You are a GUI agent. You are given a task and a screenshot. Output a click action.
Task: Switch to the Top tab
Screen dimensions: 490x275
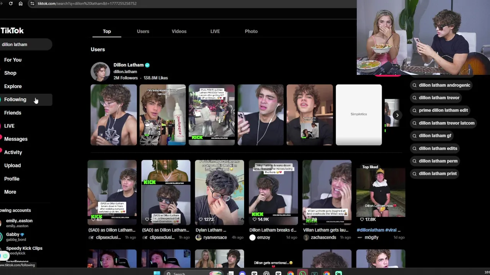point(107,31)
